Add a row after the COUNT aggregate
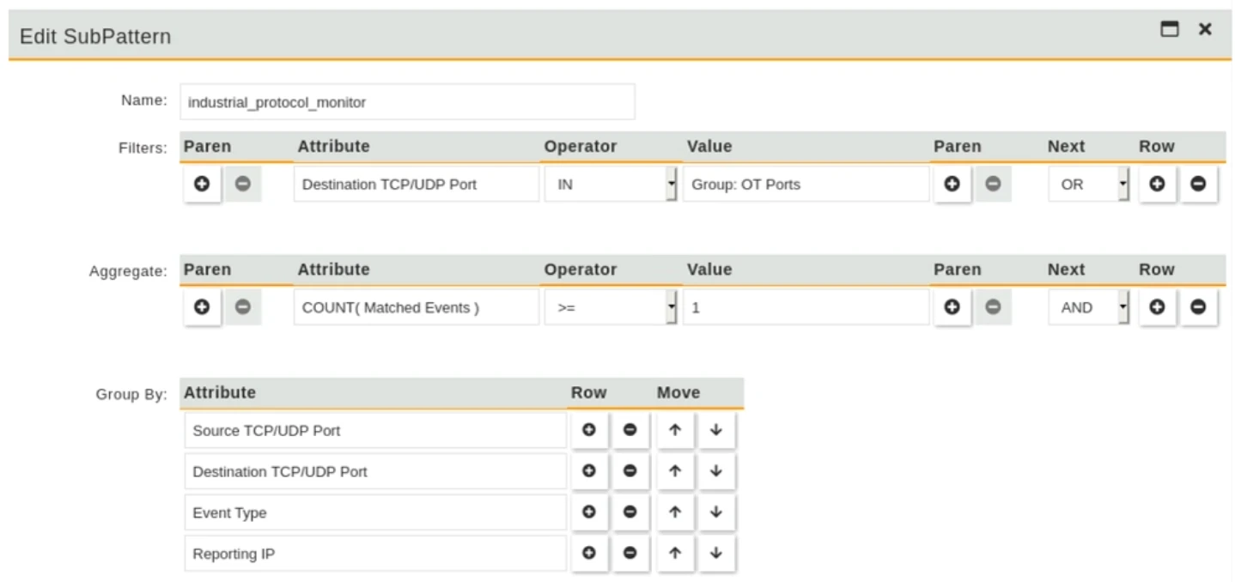Viewport: 1235px width, 582px height. pos(1157,307)
